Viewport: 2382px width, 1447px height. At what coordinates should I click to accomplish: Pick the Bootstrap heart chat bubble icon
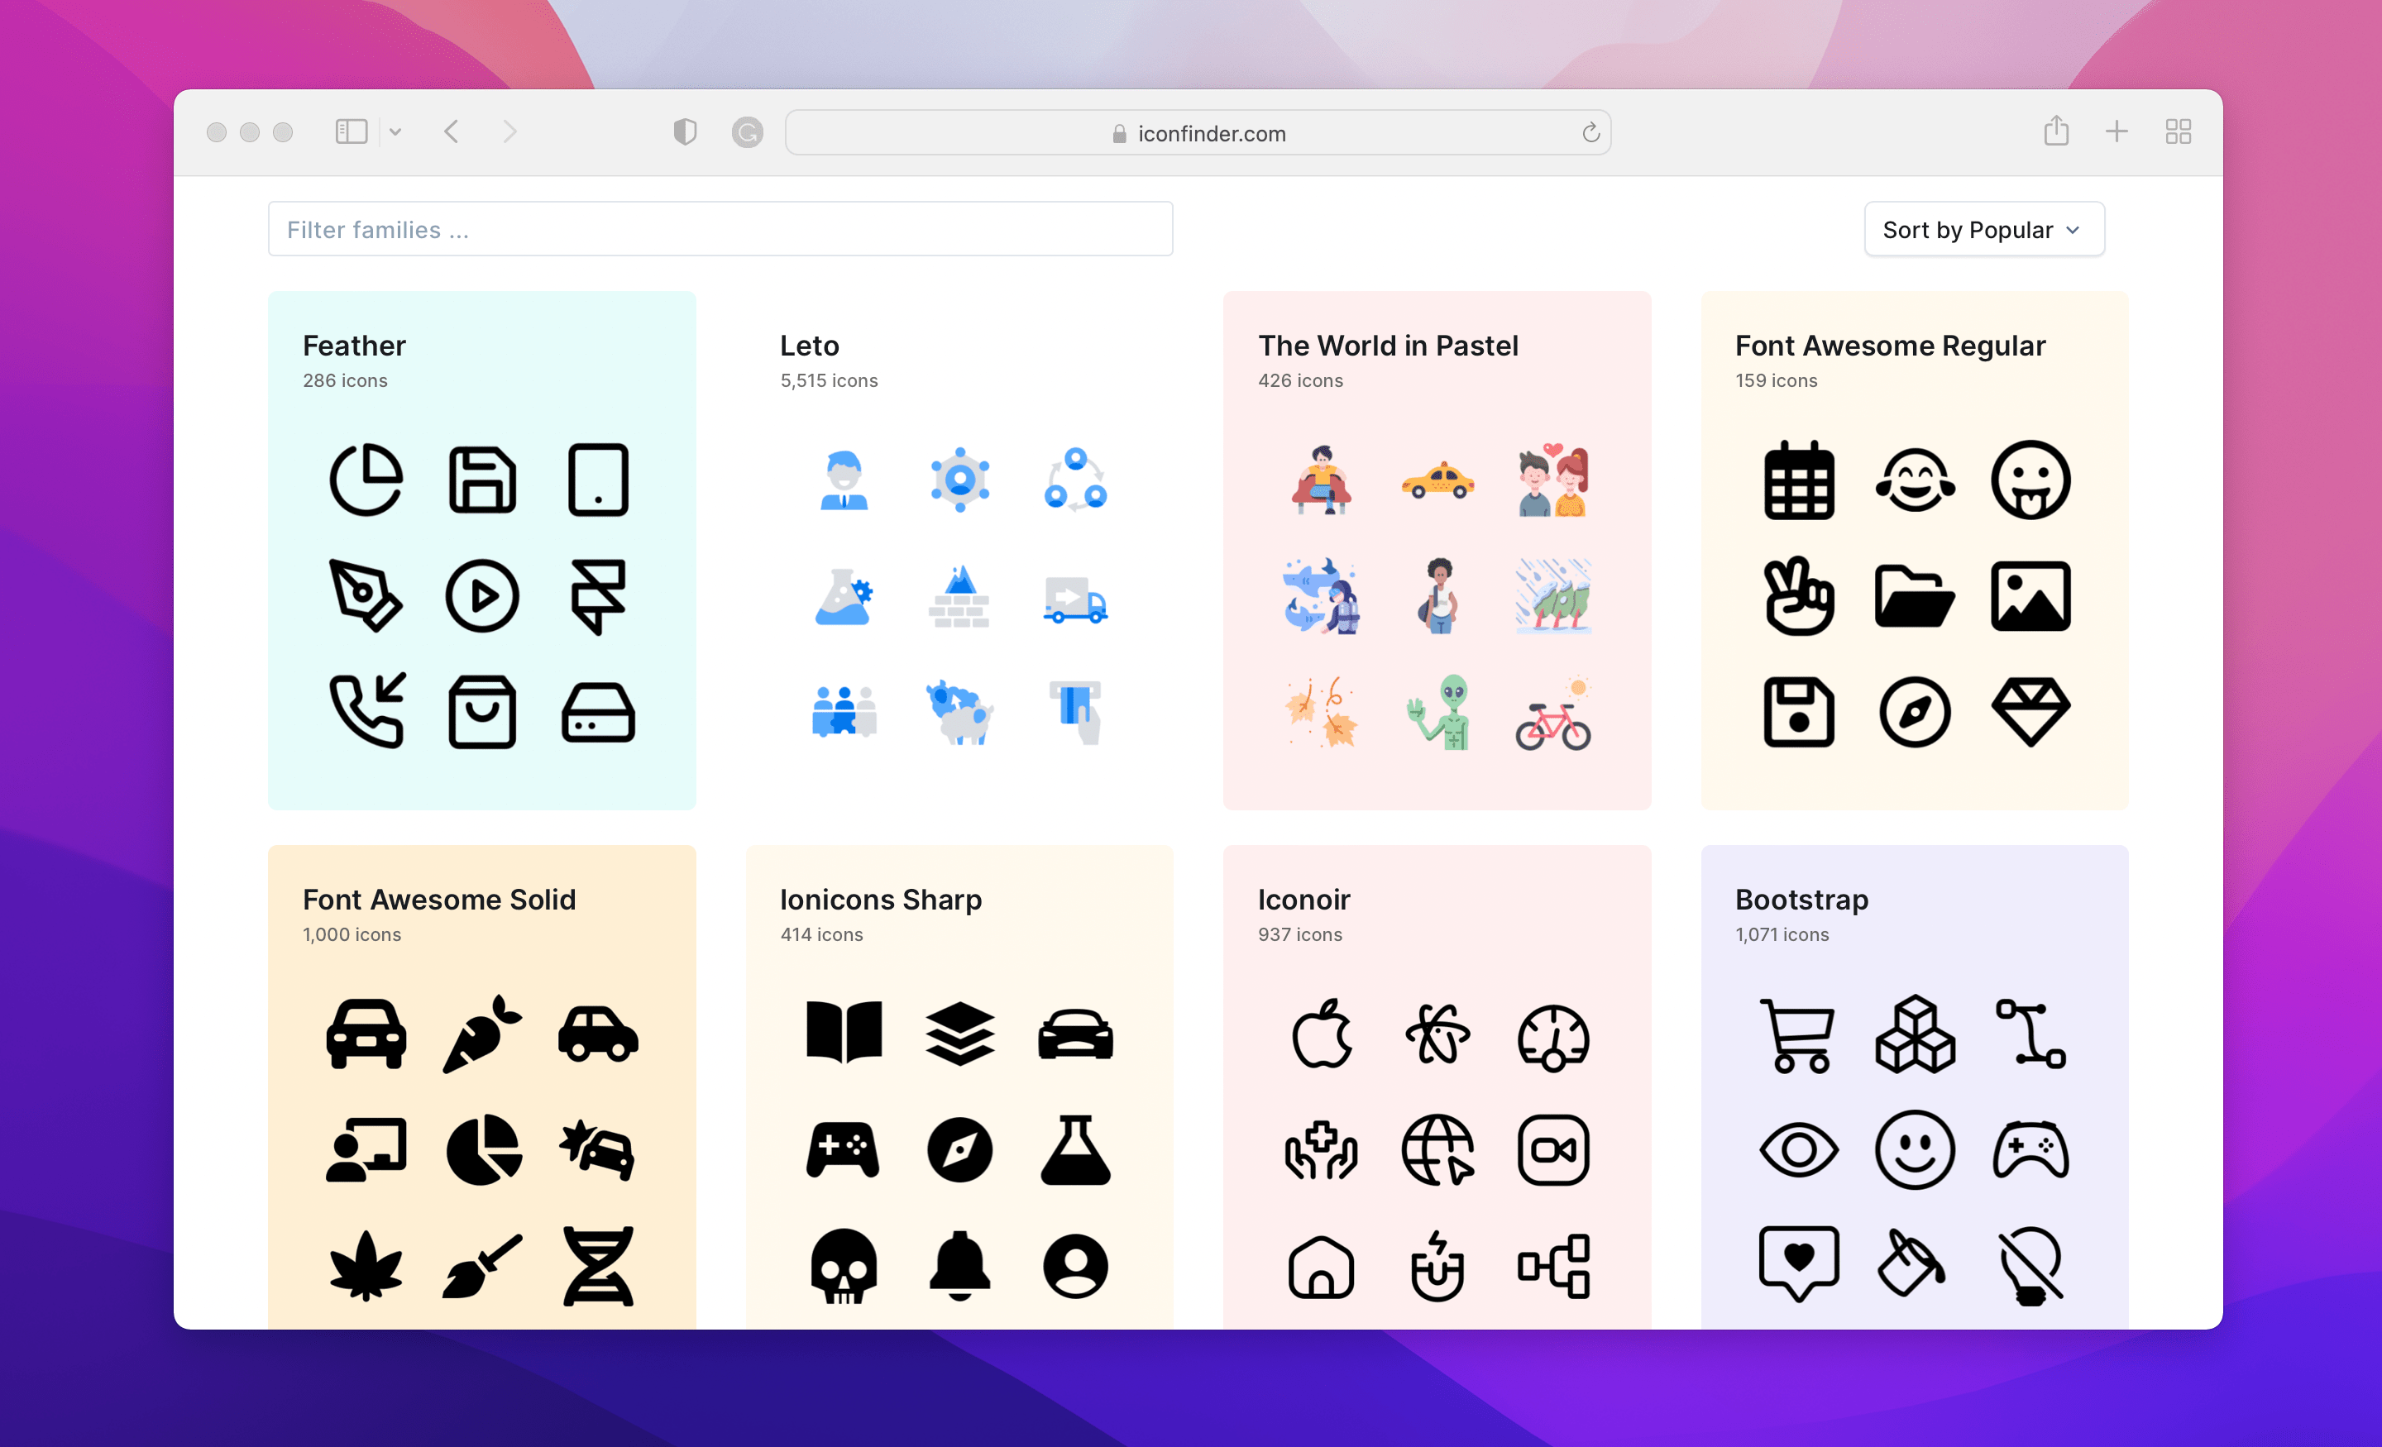click(x=1798, y=1264)
